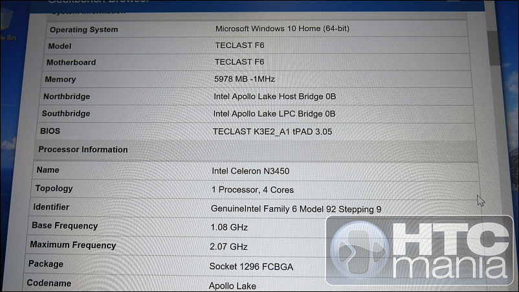Click the 'BIOS' row label
This screenshot has height=292, width=519.
click(x=50, y=131)
